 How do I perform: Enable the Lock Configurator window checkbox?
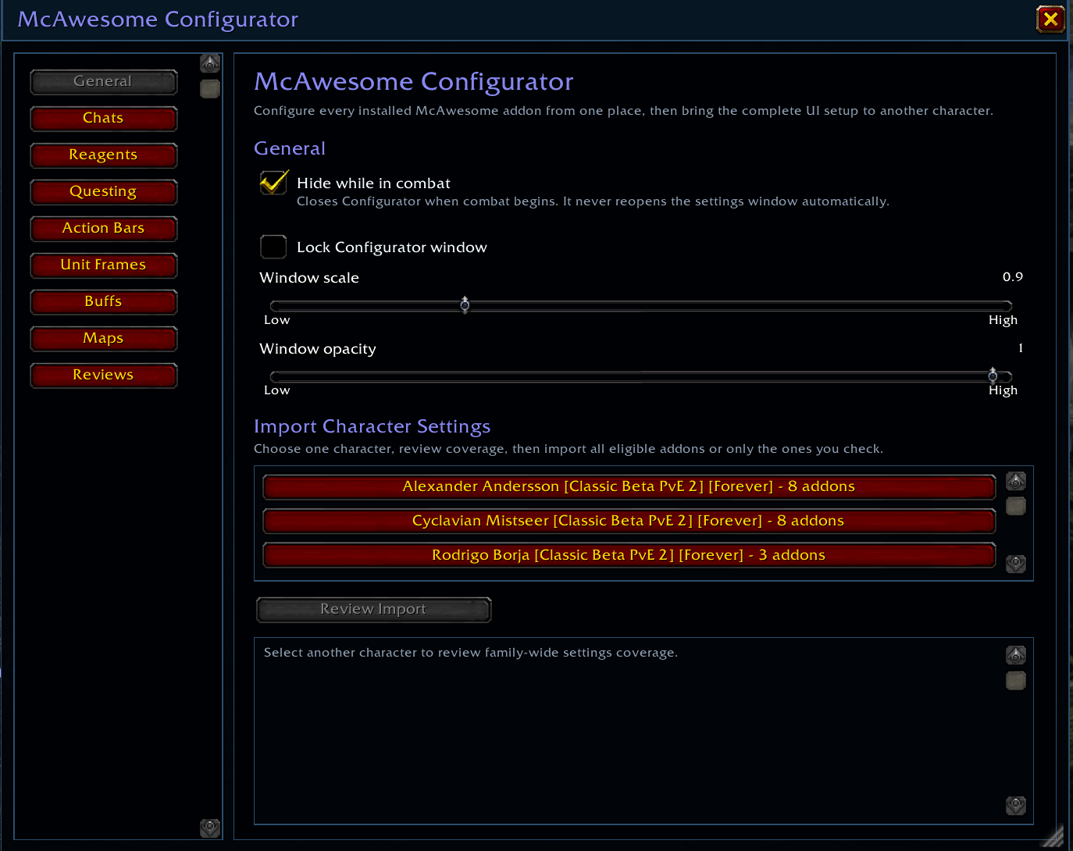[x=273, y=247]
